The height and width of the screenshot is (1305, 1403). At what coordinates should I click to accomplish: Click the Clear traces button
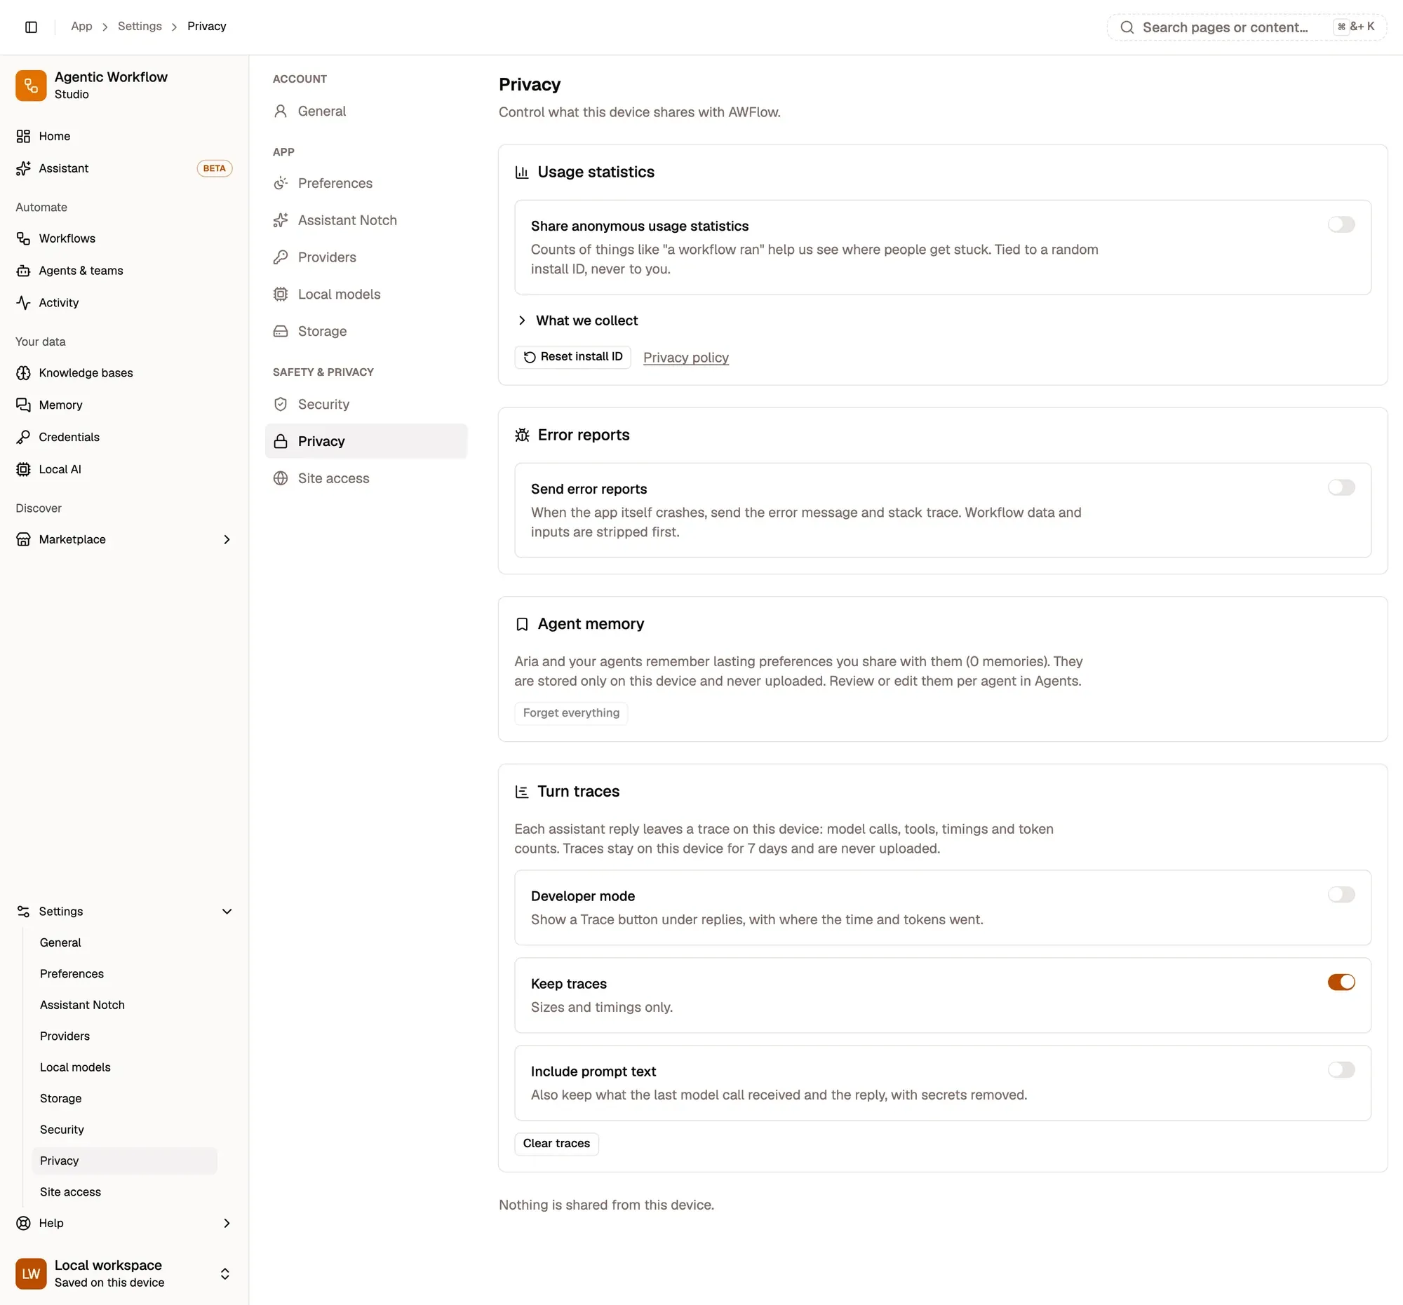(x=556, y=1144)
